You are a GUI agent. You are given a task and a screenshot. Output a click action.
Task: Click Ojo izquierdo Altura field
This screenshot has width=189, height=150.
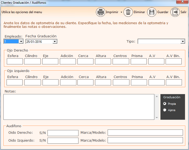(103, 82)
